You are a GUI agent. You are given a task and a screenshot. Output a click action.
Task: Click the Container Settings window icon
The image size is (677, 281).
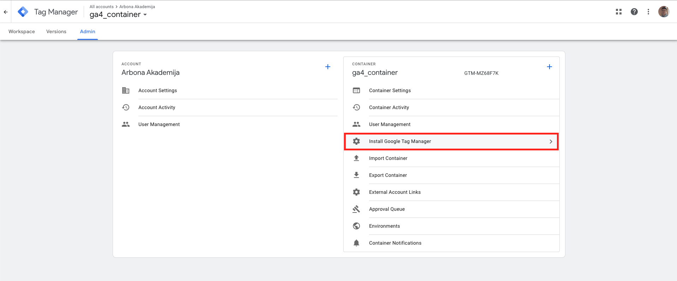coord(356,90)
